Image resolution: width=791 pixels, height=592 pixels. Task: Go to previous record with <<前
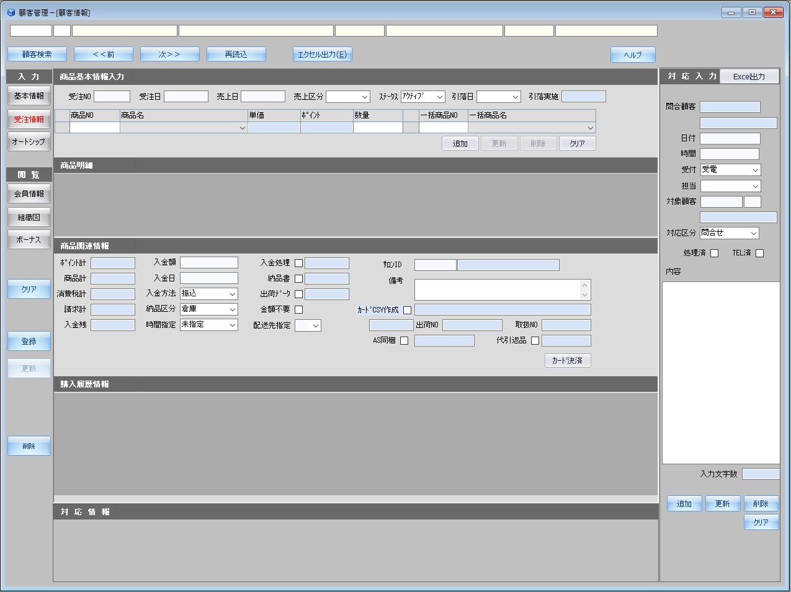(104, 55)
